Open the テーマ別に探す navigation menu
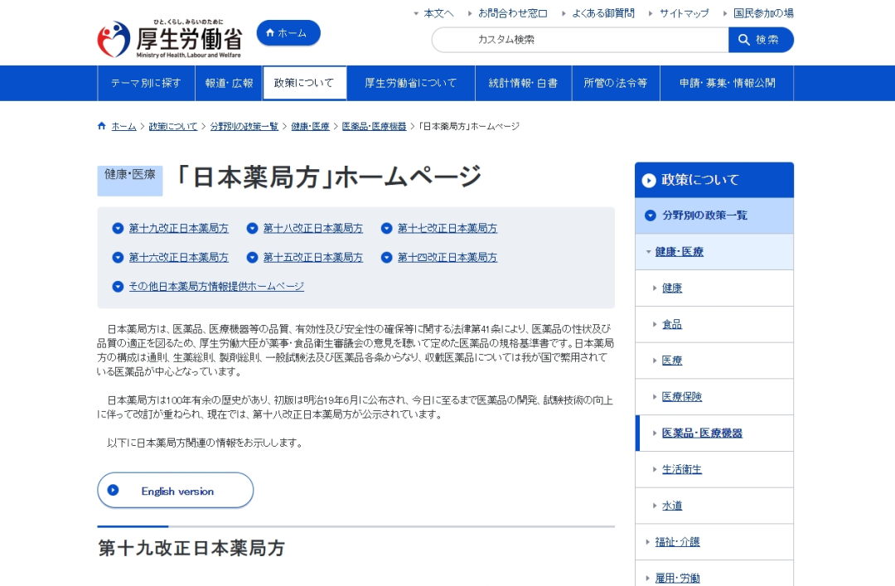The width and height of the screenshot is (895, 586). point(146,83)
